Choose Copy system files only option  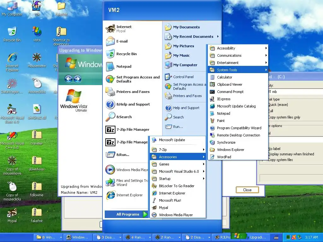[284, 117]
